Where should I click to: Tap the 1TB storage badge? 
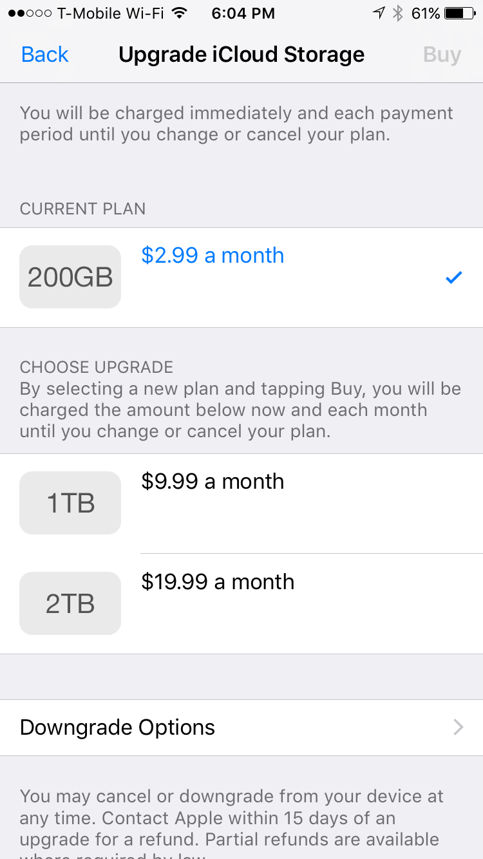tap(70, 503)
